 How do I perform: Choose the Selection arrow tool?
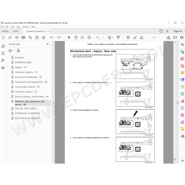(x=69, y=38)
